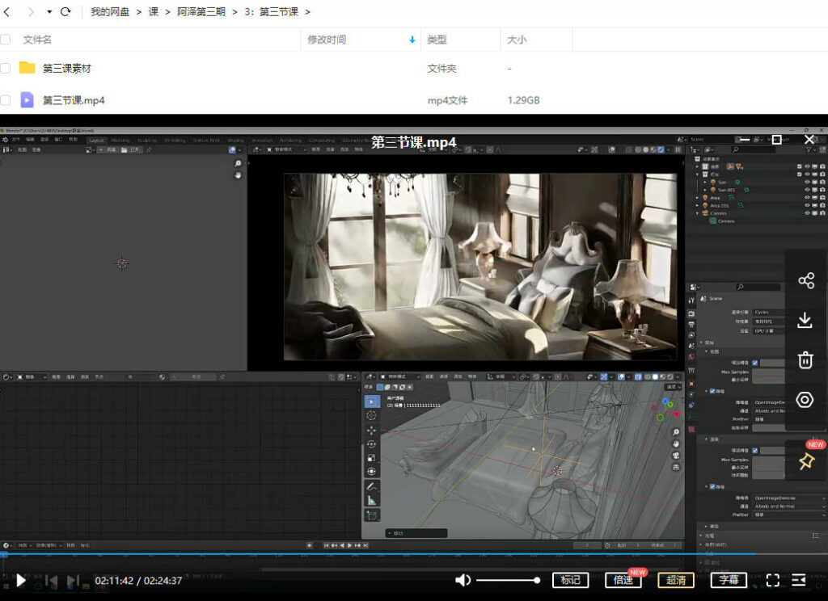Open the 超清 quality selector
828x601 pixels.
[x=676, y=580]
